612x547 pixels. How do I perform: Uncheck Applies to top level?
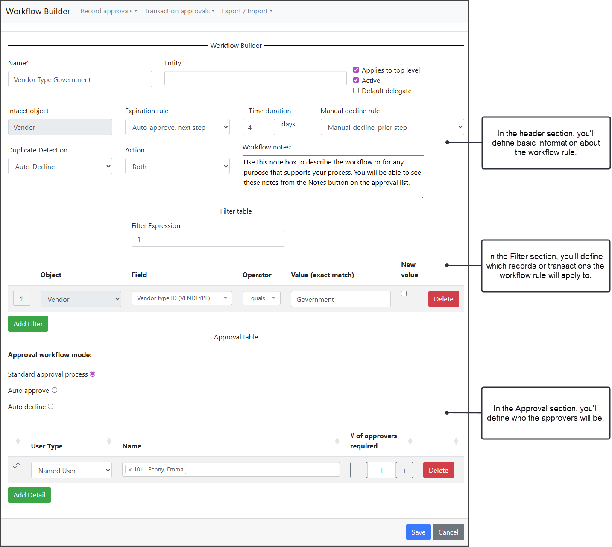pos(356,70)
